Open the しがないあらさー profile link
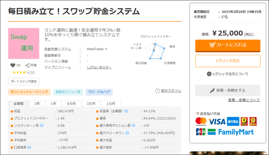This screenshot has height=155, width=269. [x=99, y=68]
